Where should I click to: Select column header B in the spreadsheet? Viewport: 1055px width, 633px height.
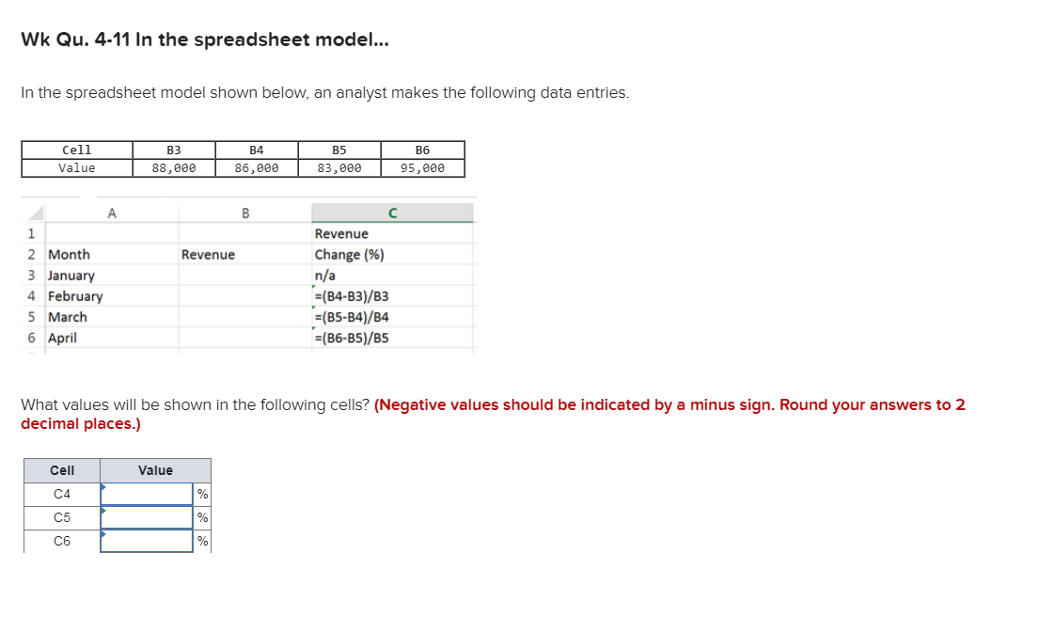point(245,213)
